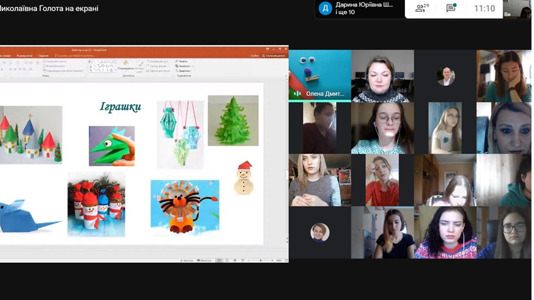Click the Share button in PowerPoint

click(x=274, y=55)
